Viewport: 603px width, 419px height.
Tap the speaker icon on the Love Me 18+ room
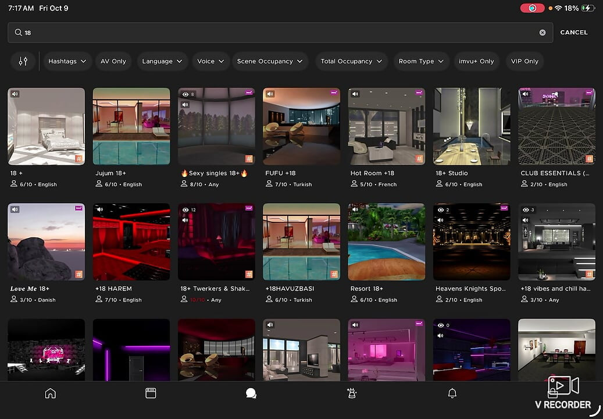(15, 210)
